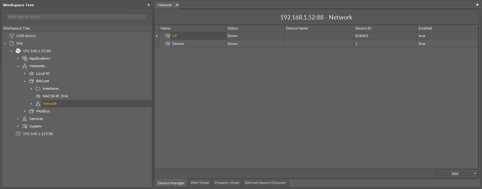Select the Local IO device icon
Screen dimensions: 482x189
coord(31,73)
